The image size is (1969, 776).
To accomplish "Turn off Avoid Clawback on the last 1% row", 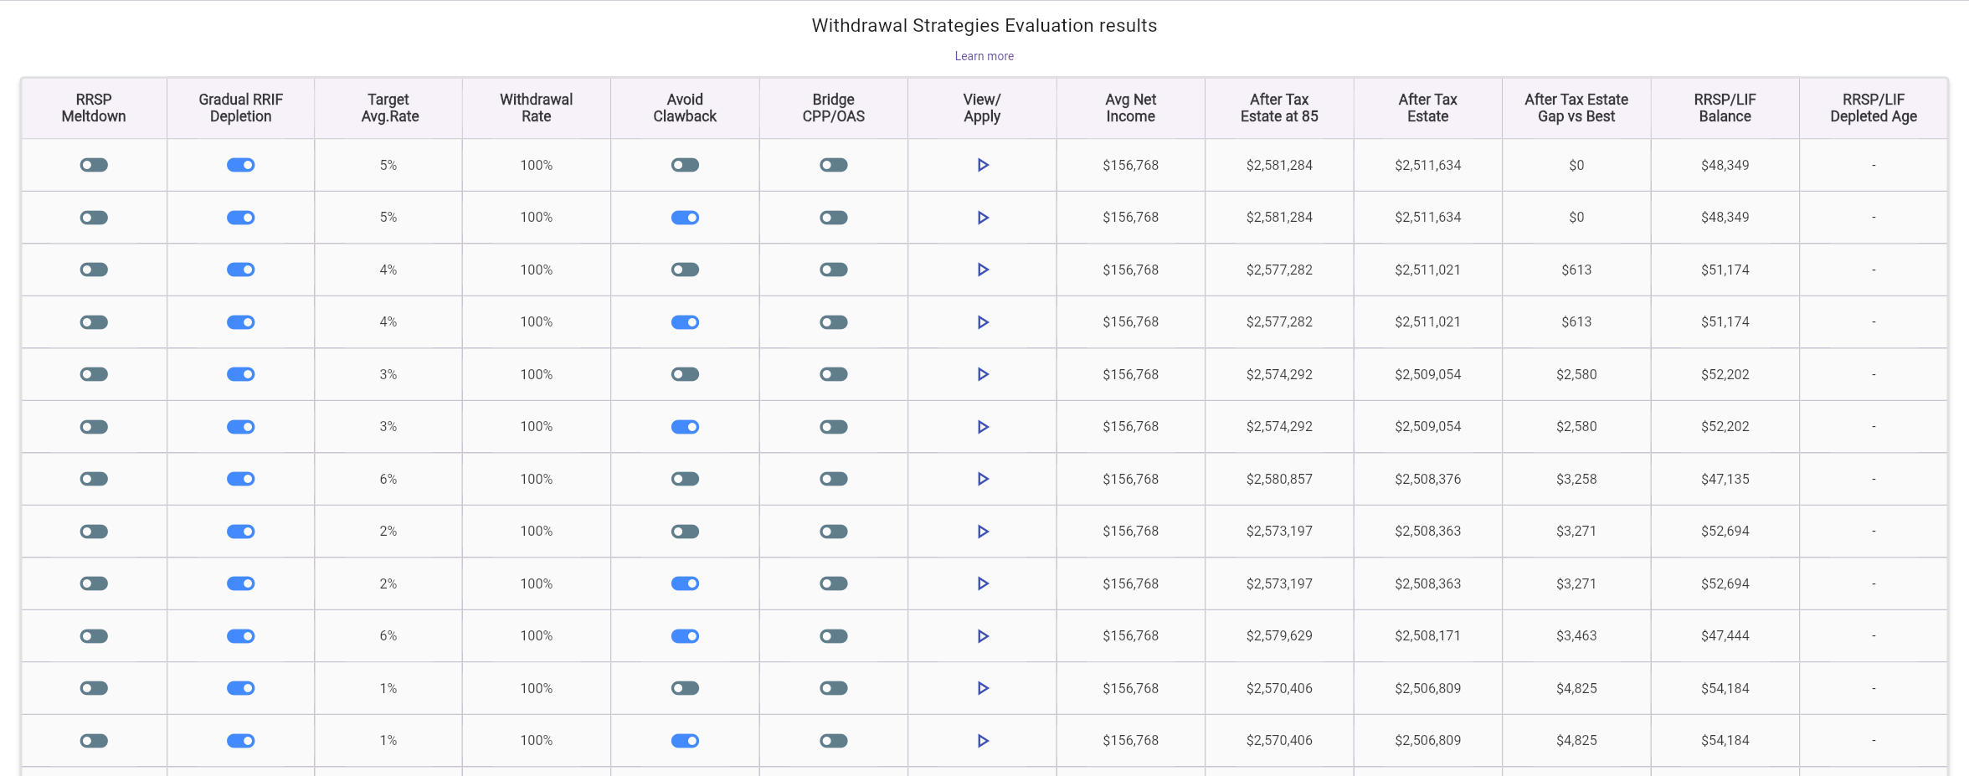I will point(685,740).
